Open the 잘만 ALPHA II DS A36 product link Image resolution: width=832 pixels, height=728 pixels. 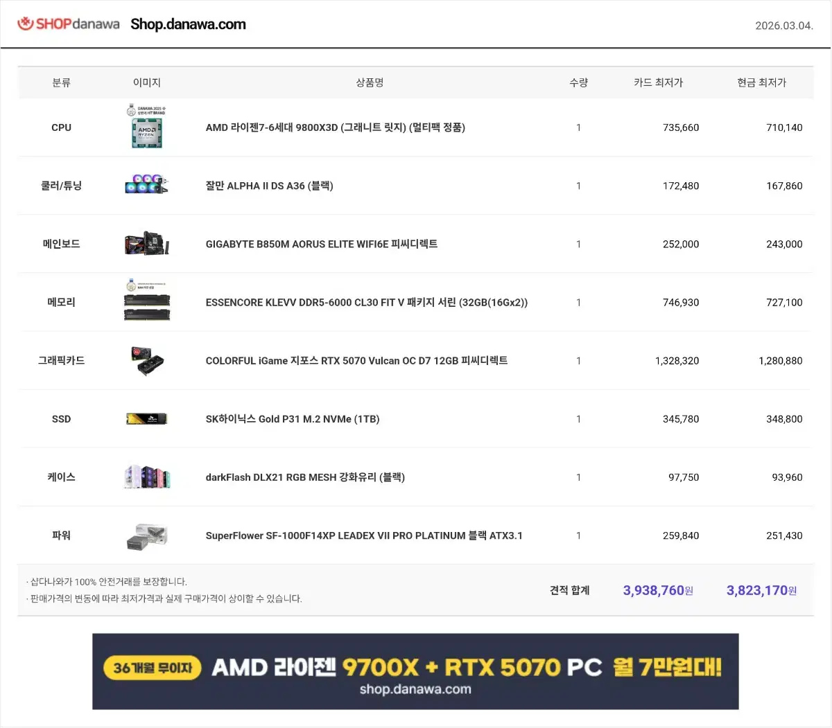[269, 186]
